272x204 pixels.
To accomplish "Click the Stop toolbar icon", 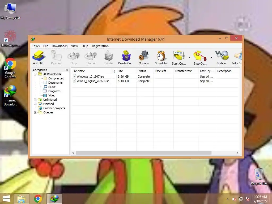I will (74, 58).
